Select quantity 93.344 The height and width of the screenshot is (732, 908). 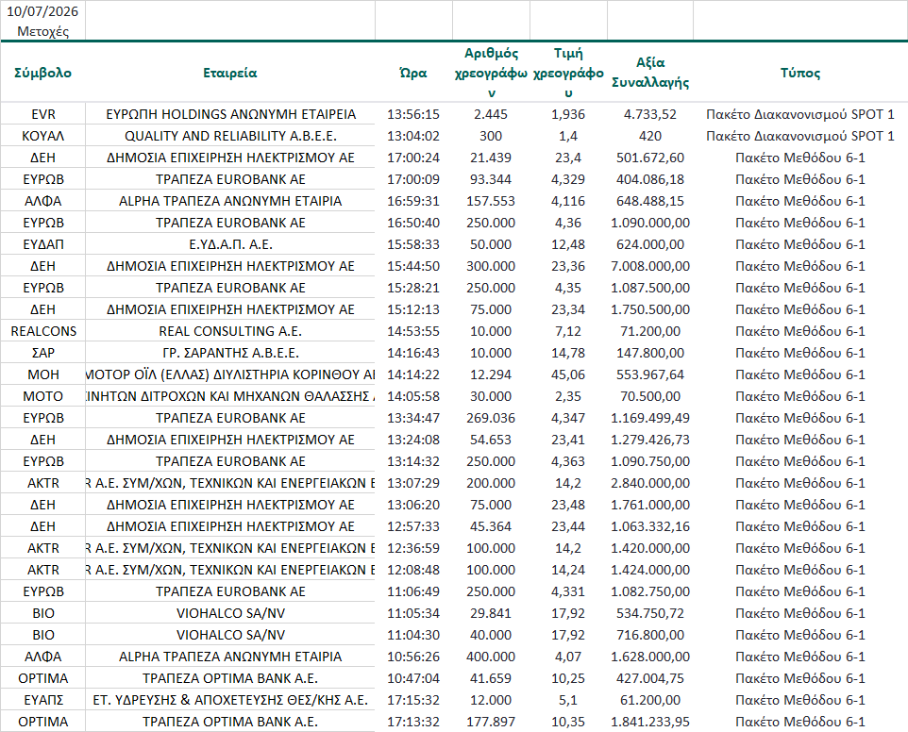(x=491, y=179)
